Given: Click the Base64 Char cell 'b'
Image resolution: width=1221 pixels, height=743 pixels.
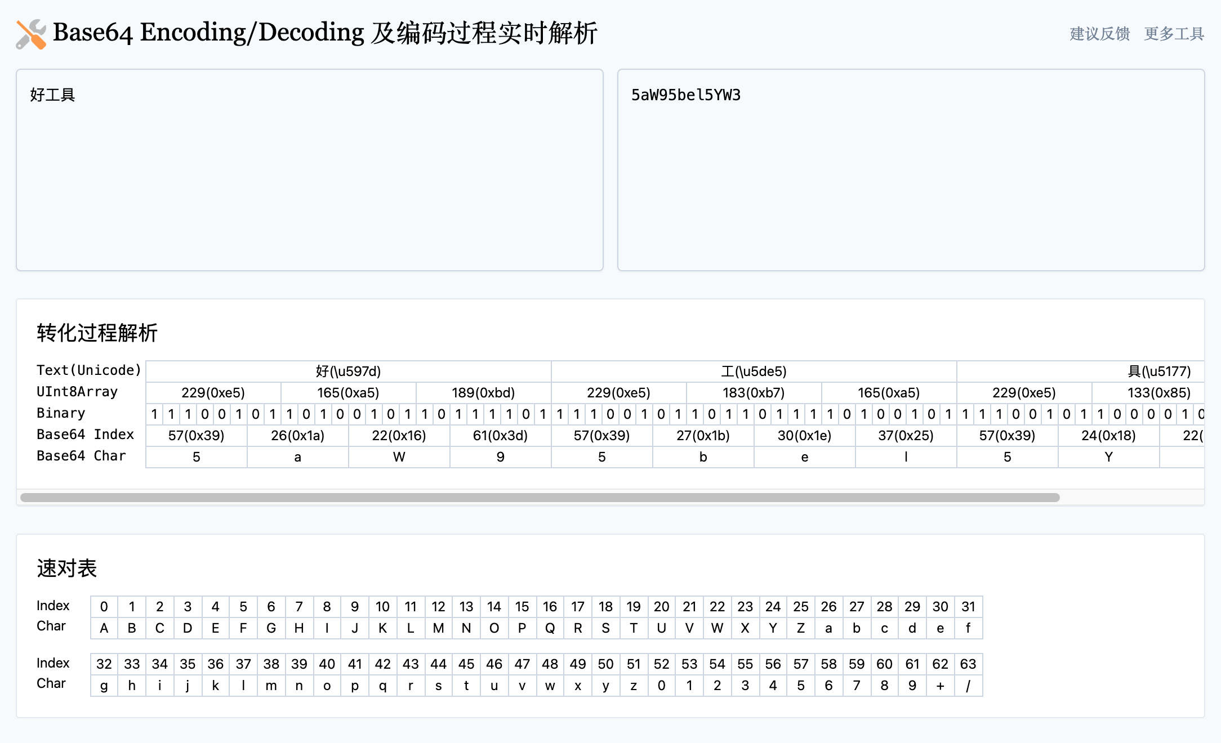Looking at the screenshot, I should [x=703, y=457].
